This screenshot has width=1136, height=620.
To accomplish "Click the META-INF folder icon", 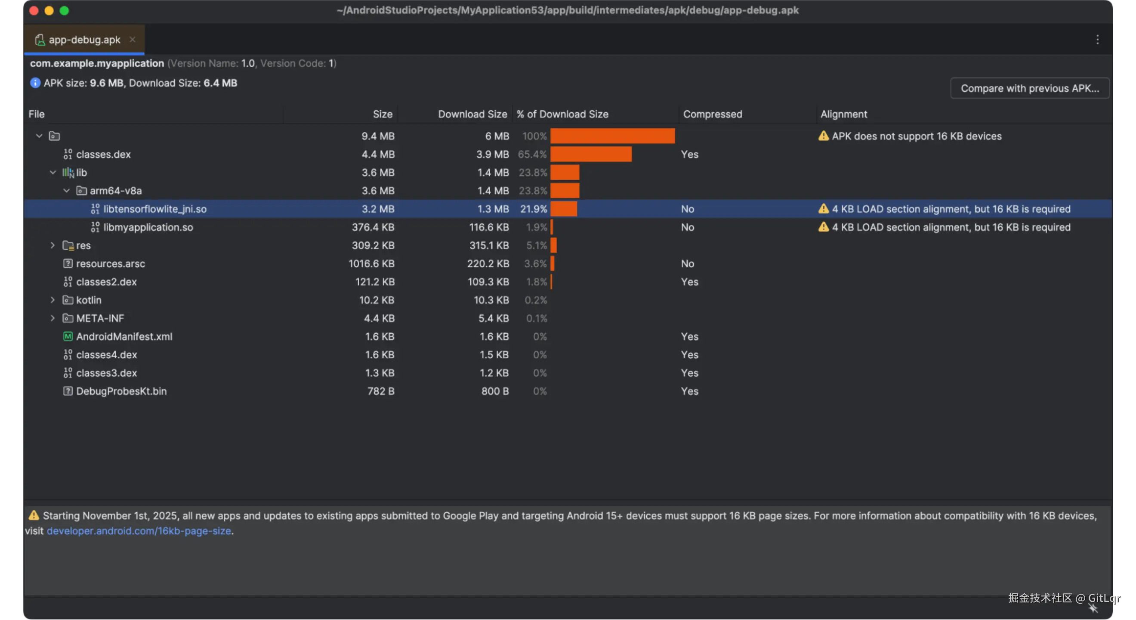I will [68, 318].
